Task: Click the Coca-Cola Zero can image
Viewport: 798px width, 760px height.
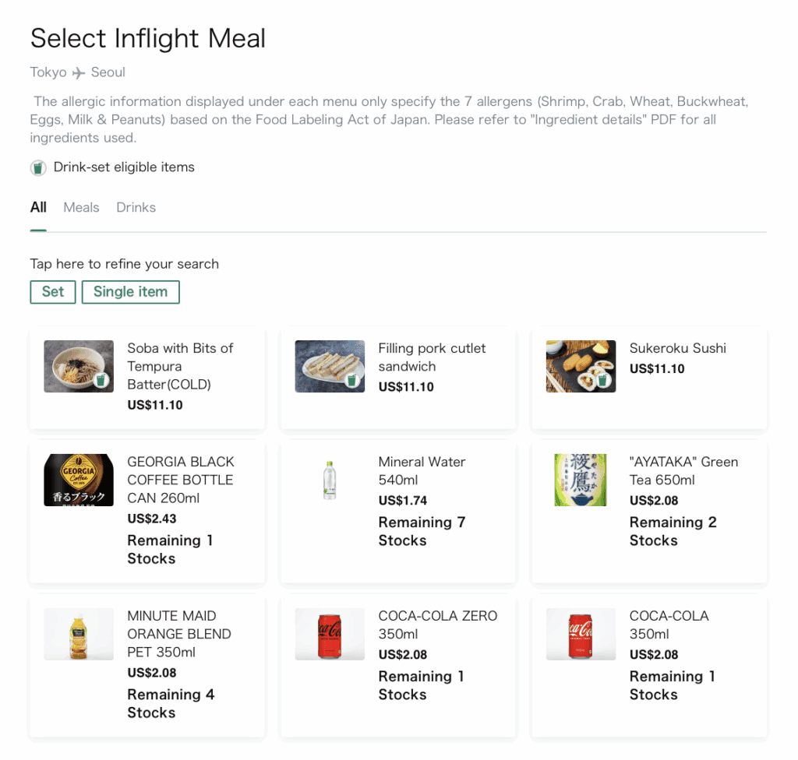Action: [330, 634]
